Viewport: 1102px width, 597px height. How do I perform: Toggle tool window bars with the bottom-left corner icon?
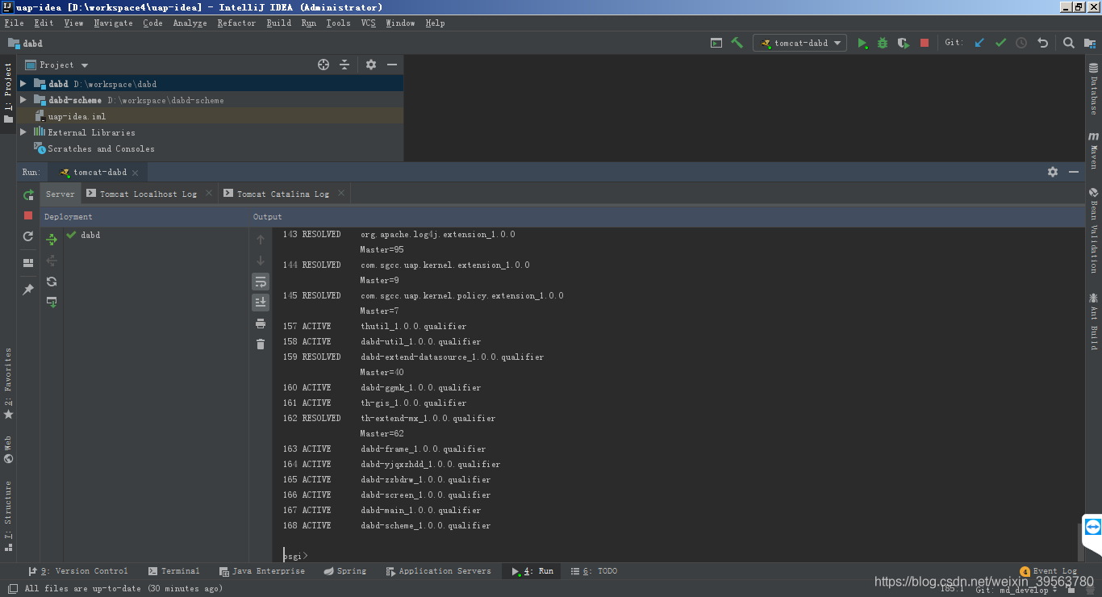[x=11, y=589]
